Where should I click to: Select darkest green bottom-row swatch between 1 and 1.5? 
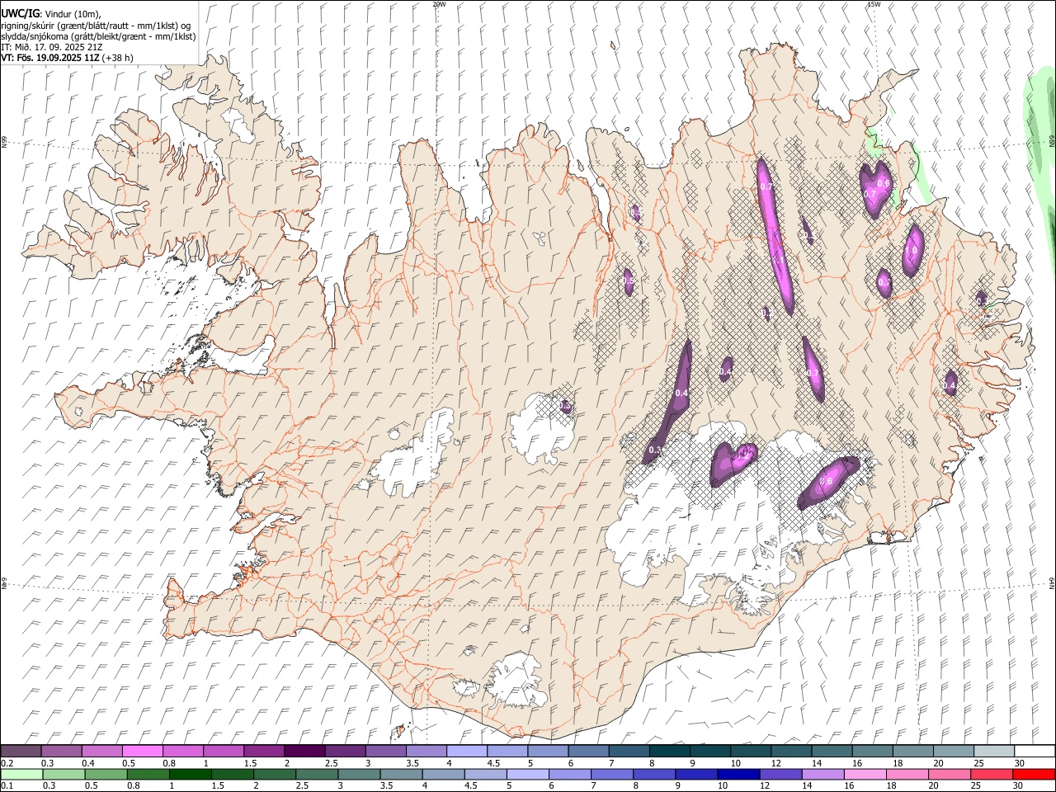[x=190, y=774]
